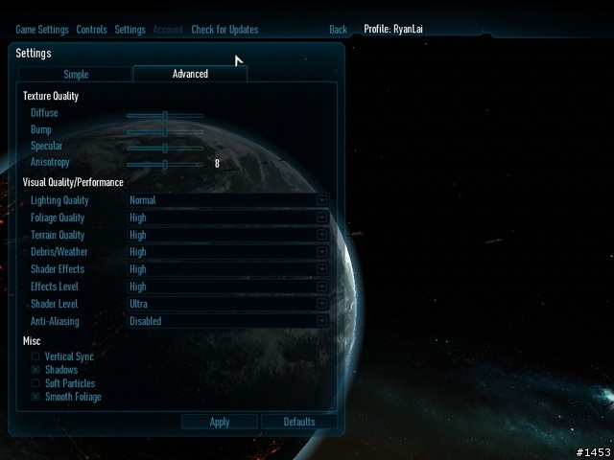This screenshot has width=614, height=460.
Task: Enable the Vertical Sync checkbox
Action: (x=35, y=356)
